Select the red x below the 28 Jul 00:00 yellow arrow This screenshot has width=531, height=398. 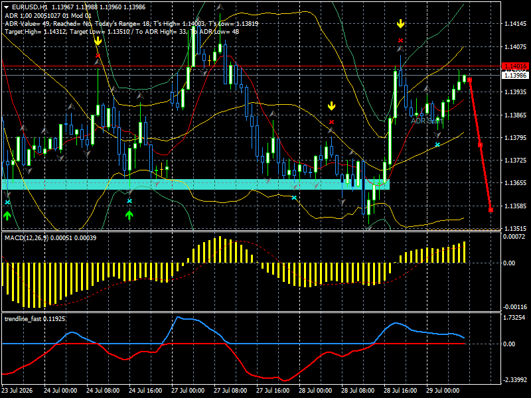[x=331, y=122]
